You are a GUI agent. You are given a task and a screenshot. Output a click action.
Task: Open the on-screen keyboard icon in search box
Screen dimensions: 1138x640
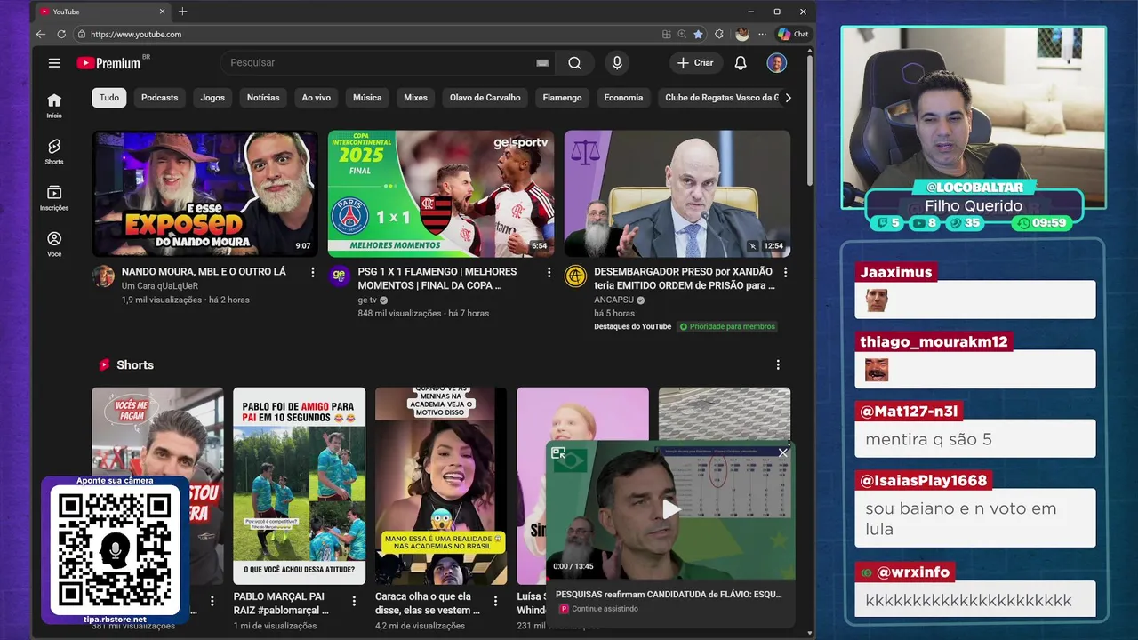(542, 63)
